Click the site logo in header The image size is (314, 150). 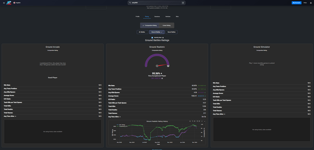point(9,3)
